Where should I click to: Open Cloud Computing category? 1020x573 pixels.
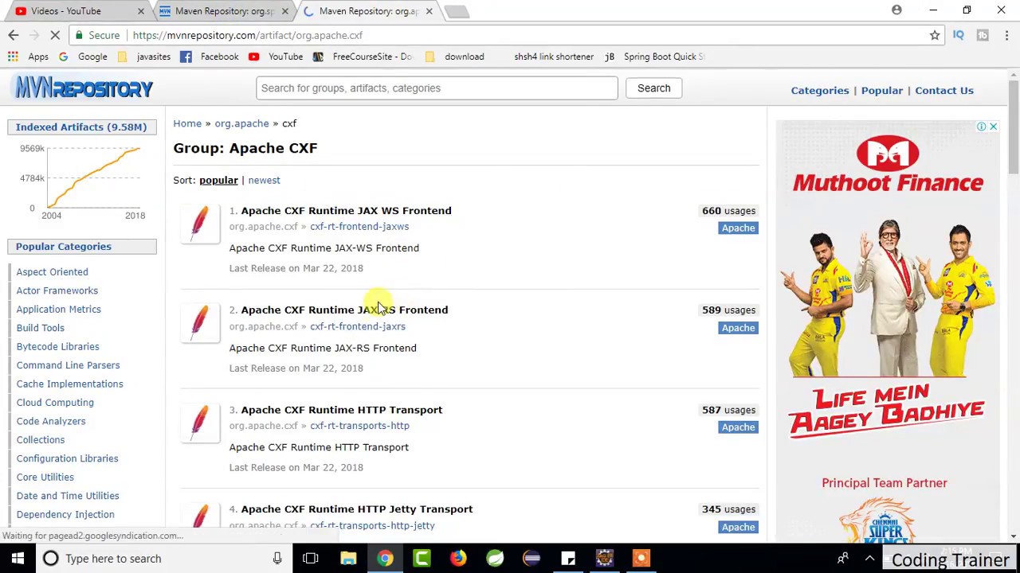[x=55, y=402]
